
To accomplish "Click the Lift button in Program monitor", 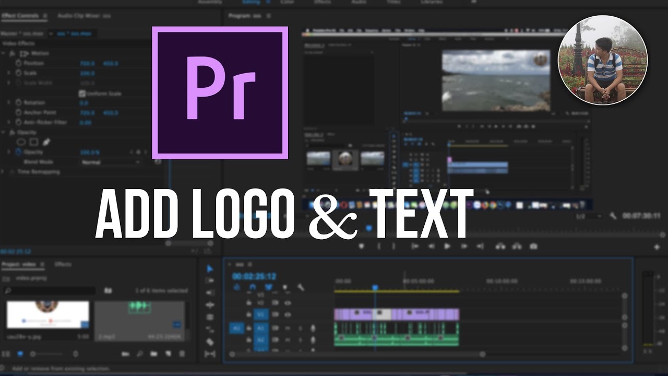I will click(x=500, y=246).
